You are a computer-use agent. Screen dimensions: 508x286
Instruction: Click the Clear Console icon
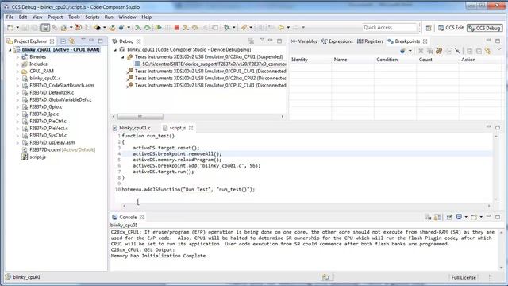pyautogui.click(x=428, y=217)
